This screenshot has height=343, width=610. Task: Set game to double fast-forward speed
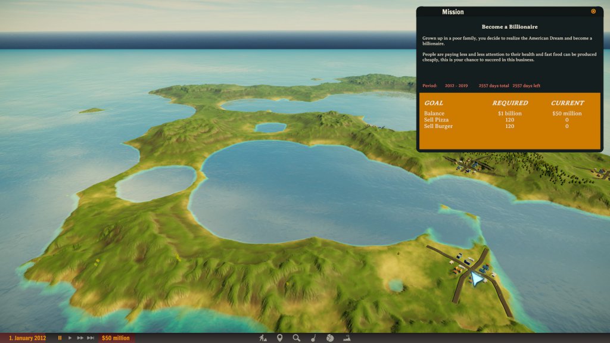[80, 338]
